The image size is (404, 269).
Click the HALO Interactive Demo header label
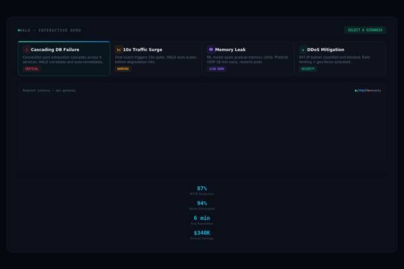(x=50, y=30)
